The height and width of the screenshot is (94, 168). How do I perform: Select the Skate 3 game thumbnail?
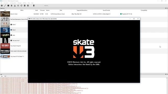5,30
